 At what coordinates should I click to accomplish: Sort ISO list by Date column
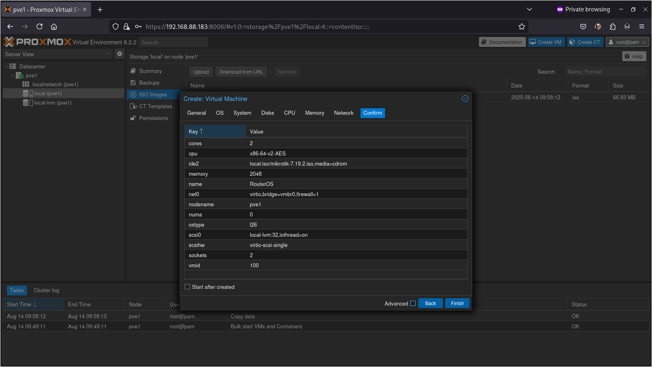point(537,86)
